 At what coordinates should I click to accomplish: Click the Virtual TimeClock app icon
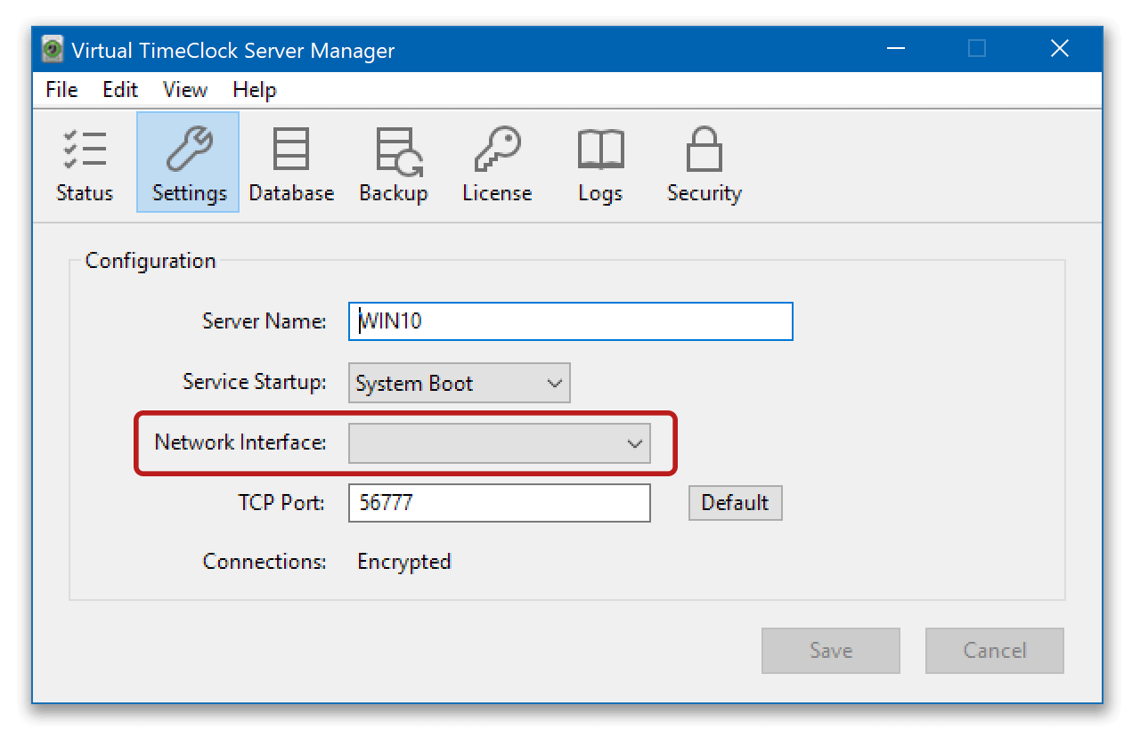pos(51,49)
